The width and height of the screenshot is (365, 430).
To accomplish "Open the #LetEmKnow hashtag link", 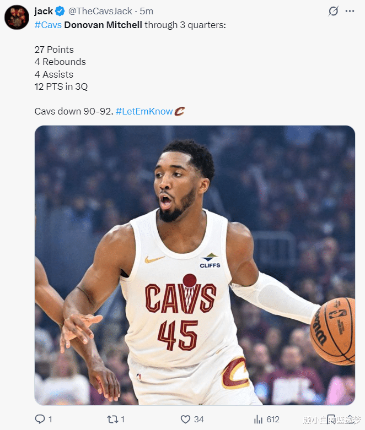I will pyautogui.click(x=144, y=111).
